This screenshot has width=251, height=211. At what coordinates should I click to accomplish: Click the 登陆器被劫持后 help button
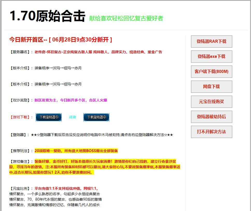(211, 117)
